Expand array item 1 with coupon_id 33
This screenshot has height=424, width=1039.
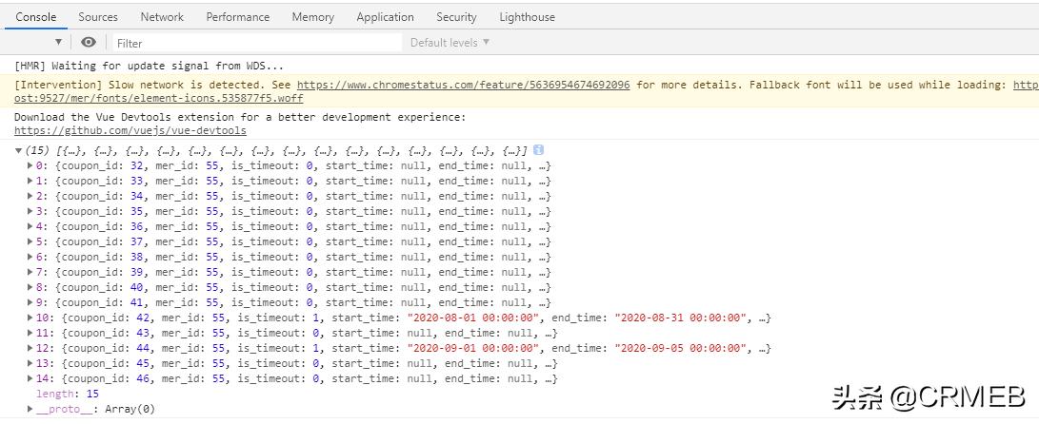(30, 181)
